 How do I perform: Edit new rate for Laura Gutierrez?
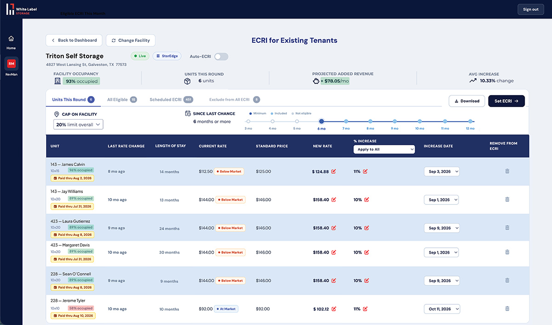[333, 228]
